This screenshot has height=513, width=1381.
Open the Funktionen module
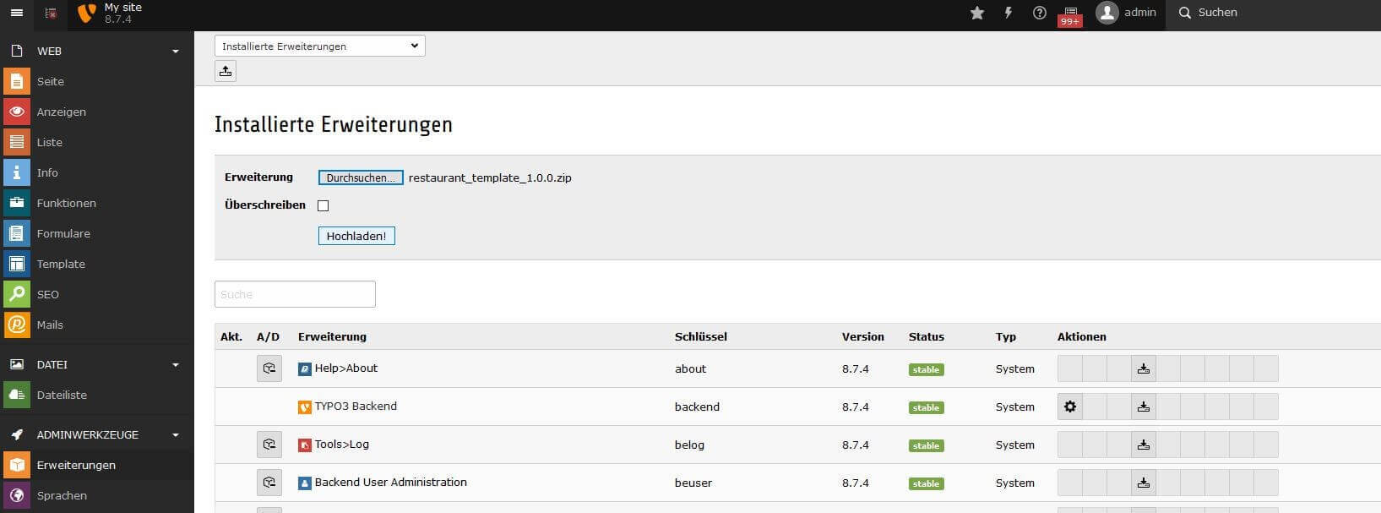[97, 203]
